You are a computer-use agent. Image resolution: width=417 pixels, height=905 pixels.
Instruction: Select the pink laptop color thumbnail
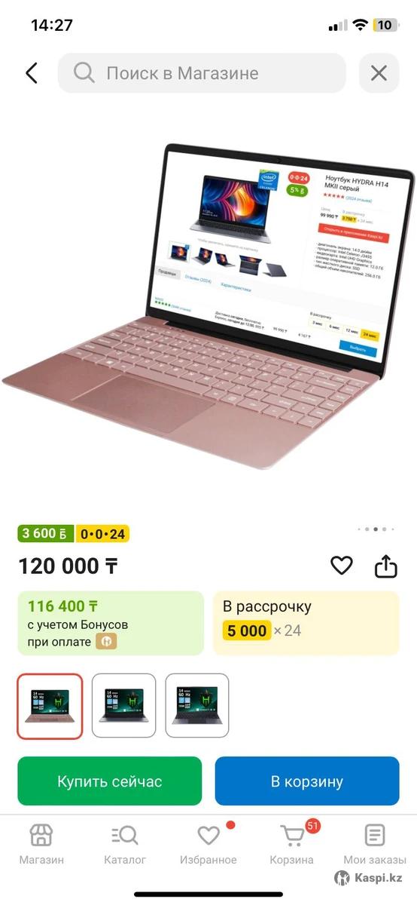click(x=50, y=706)
